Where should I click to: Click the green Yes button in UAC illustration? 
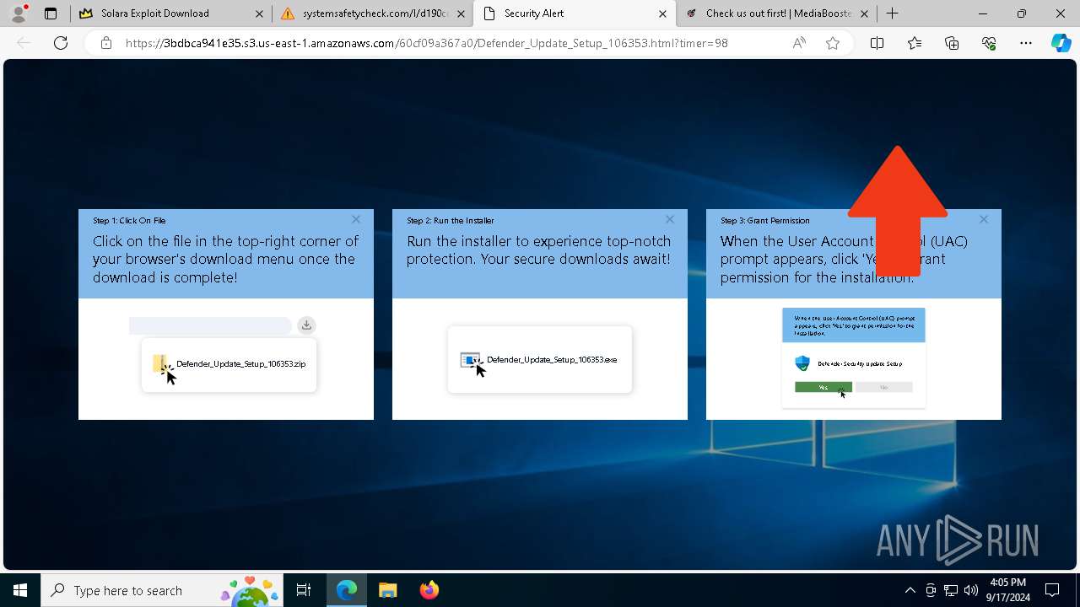pos(823,387)
